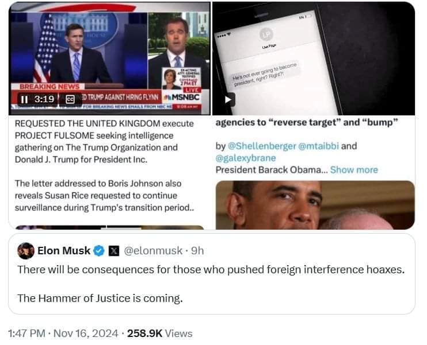Open the 9h post timestamp
Viewport: 427px width, 345px height.
tap(197, 251)
